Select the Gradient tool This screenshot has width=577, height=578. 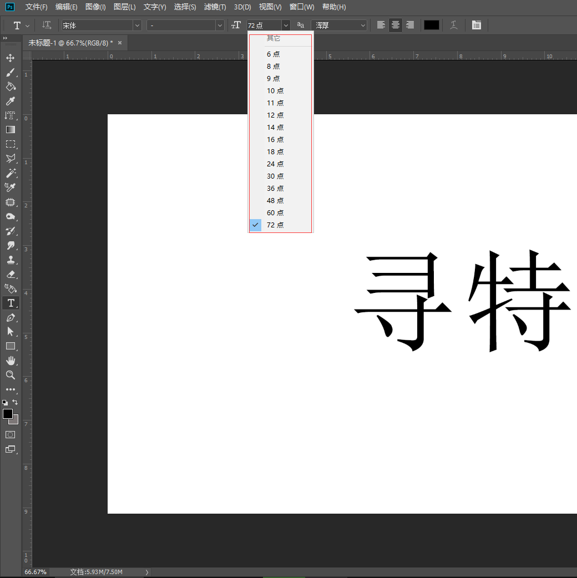[11, 130]
